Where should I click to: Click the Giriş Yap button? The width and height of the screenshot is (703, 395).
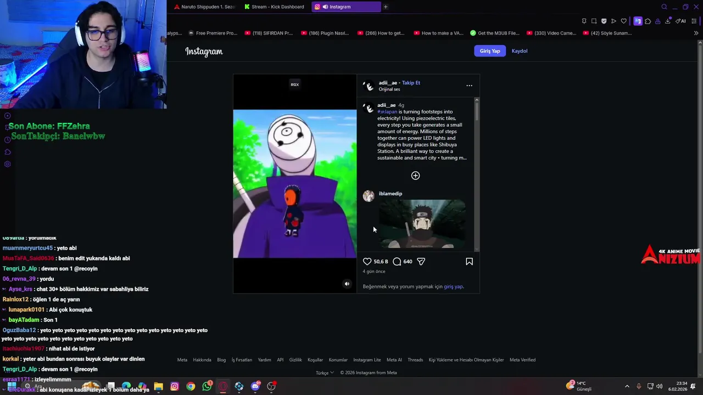(490, 51)
